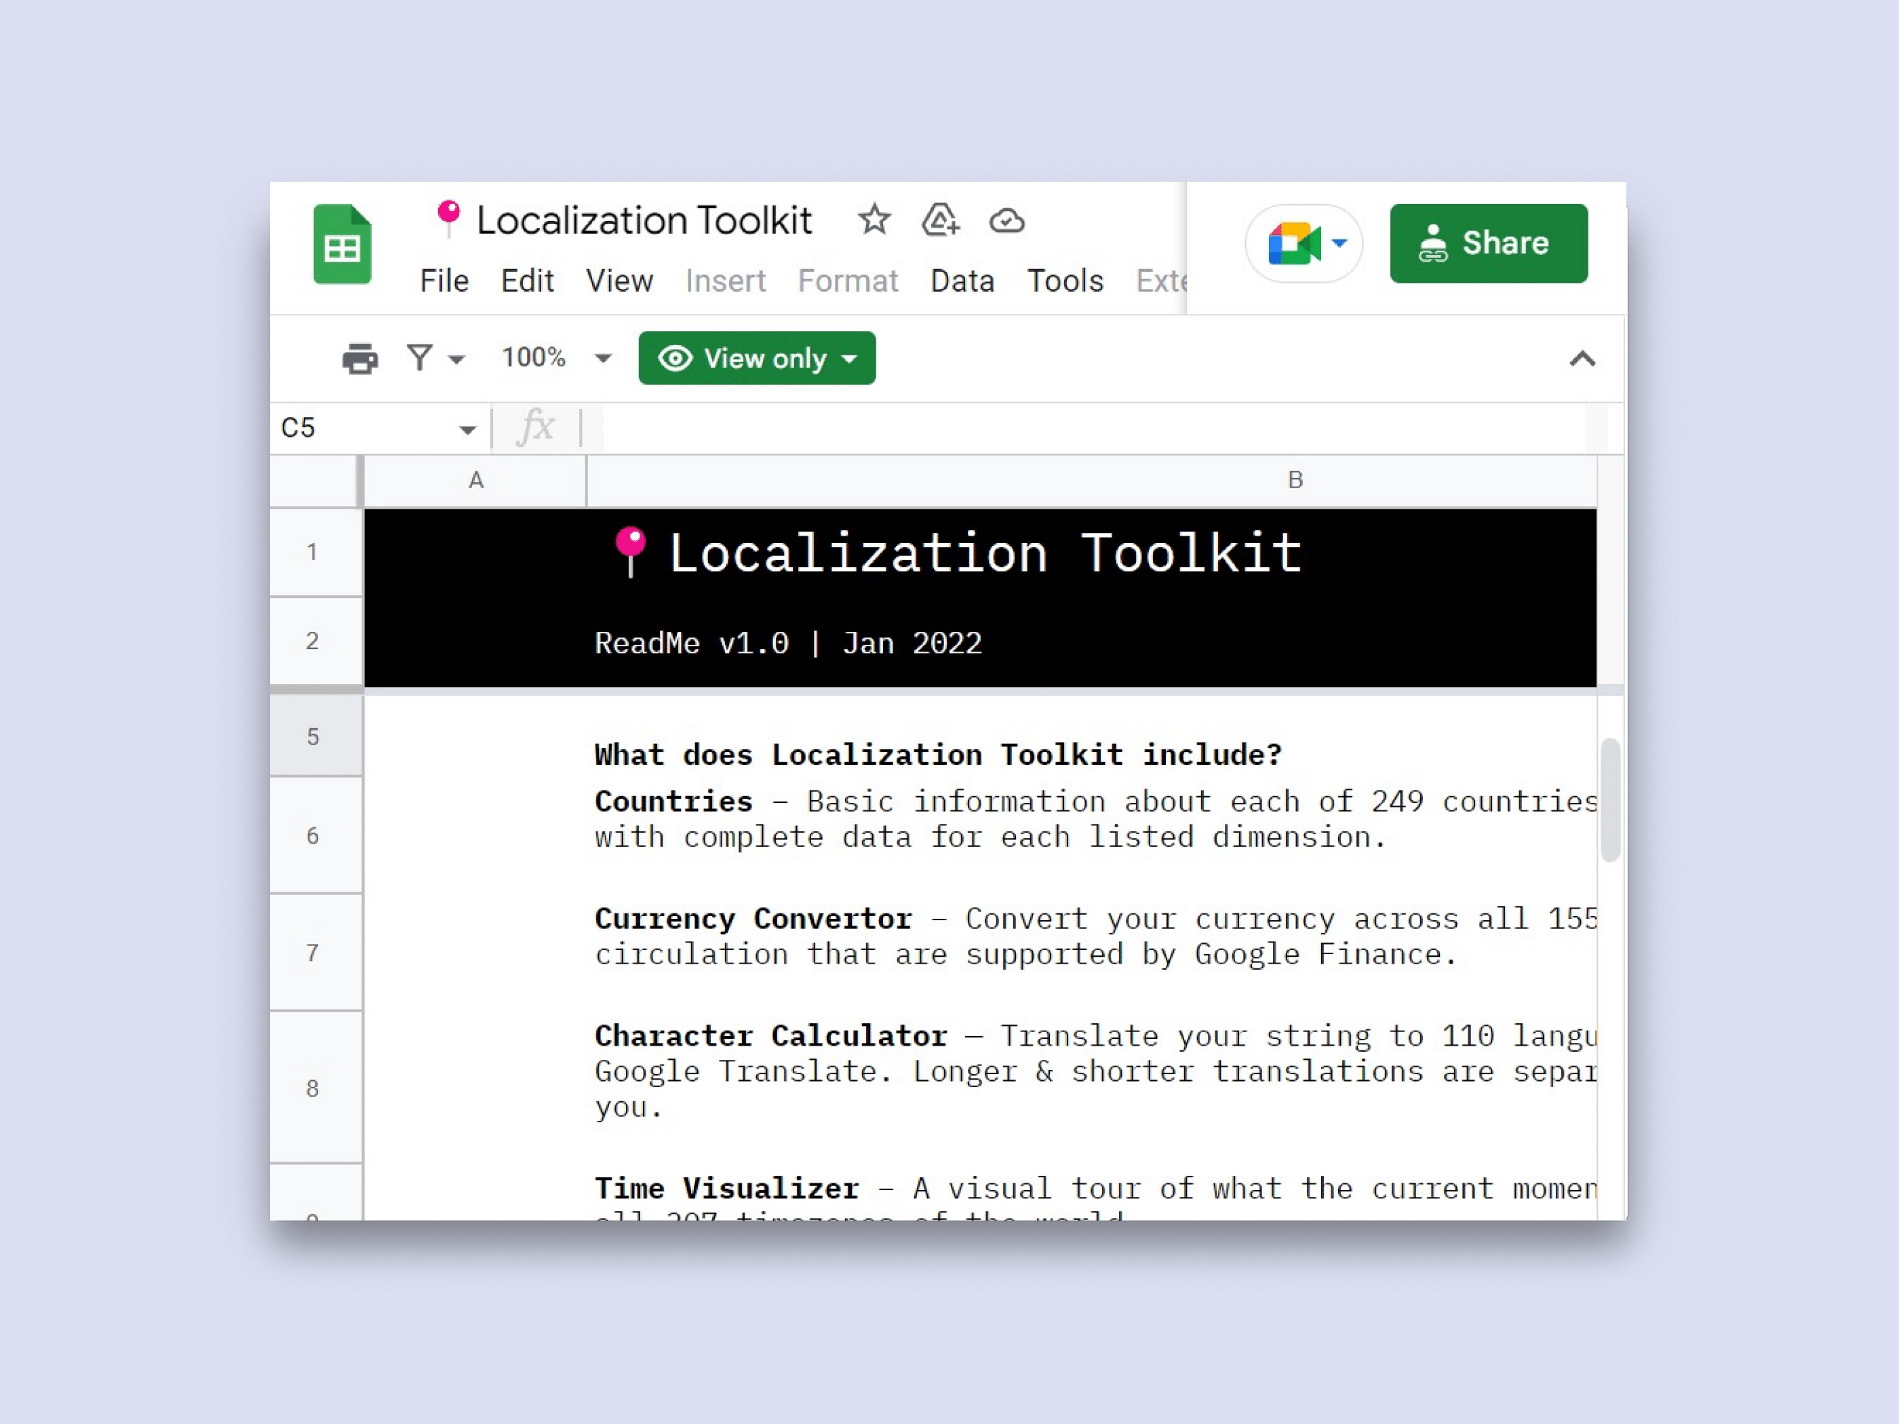Click the fx formula icon

click(536, 427)
